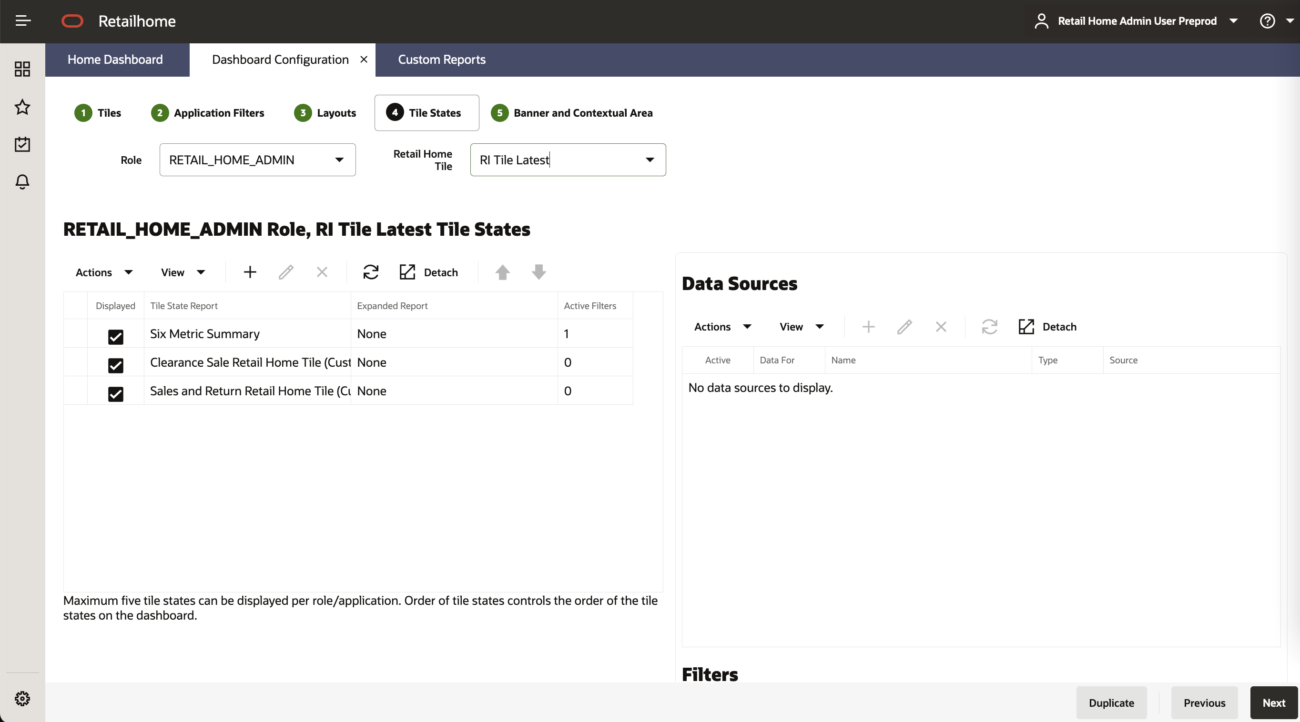Screen dimensions: 1300x722
Task: Add a new tile state with plus icon
Action: click(x=250, y=272)
